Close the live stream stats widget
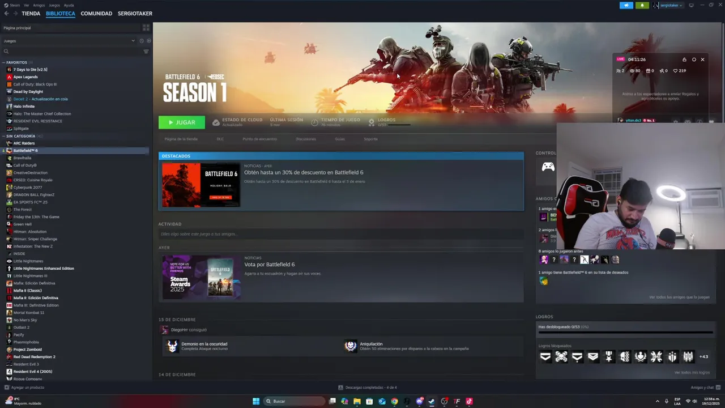 point(702,59)
